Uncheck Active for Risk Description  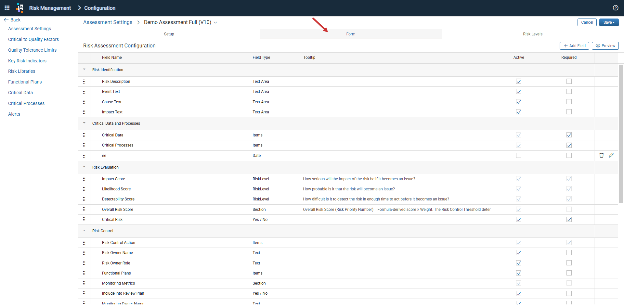(x=519, y=82)
